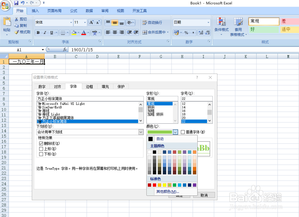Expand the 字体 group dialog launcher
The width and height of the screenshot is (299, 217).
pyautogui.click(x=100, y=41)
